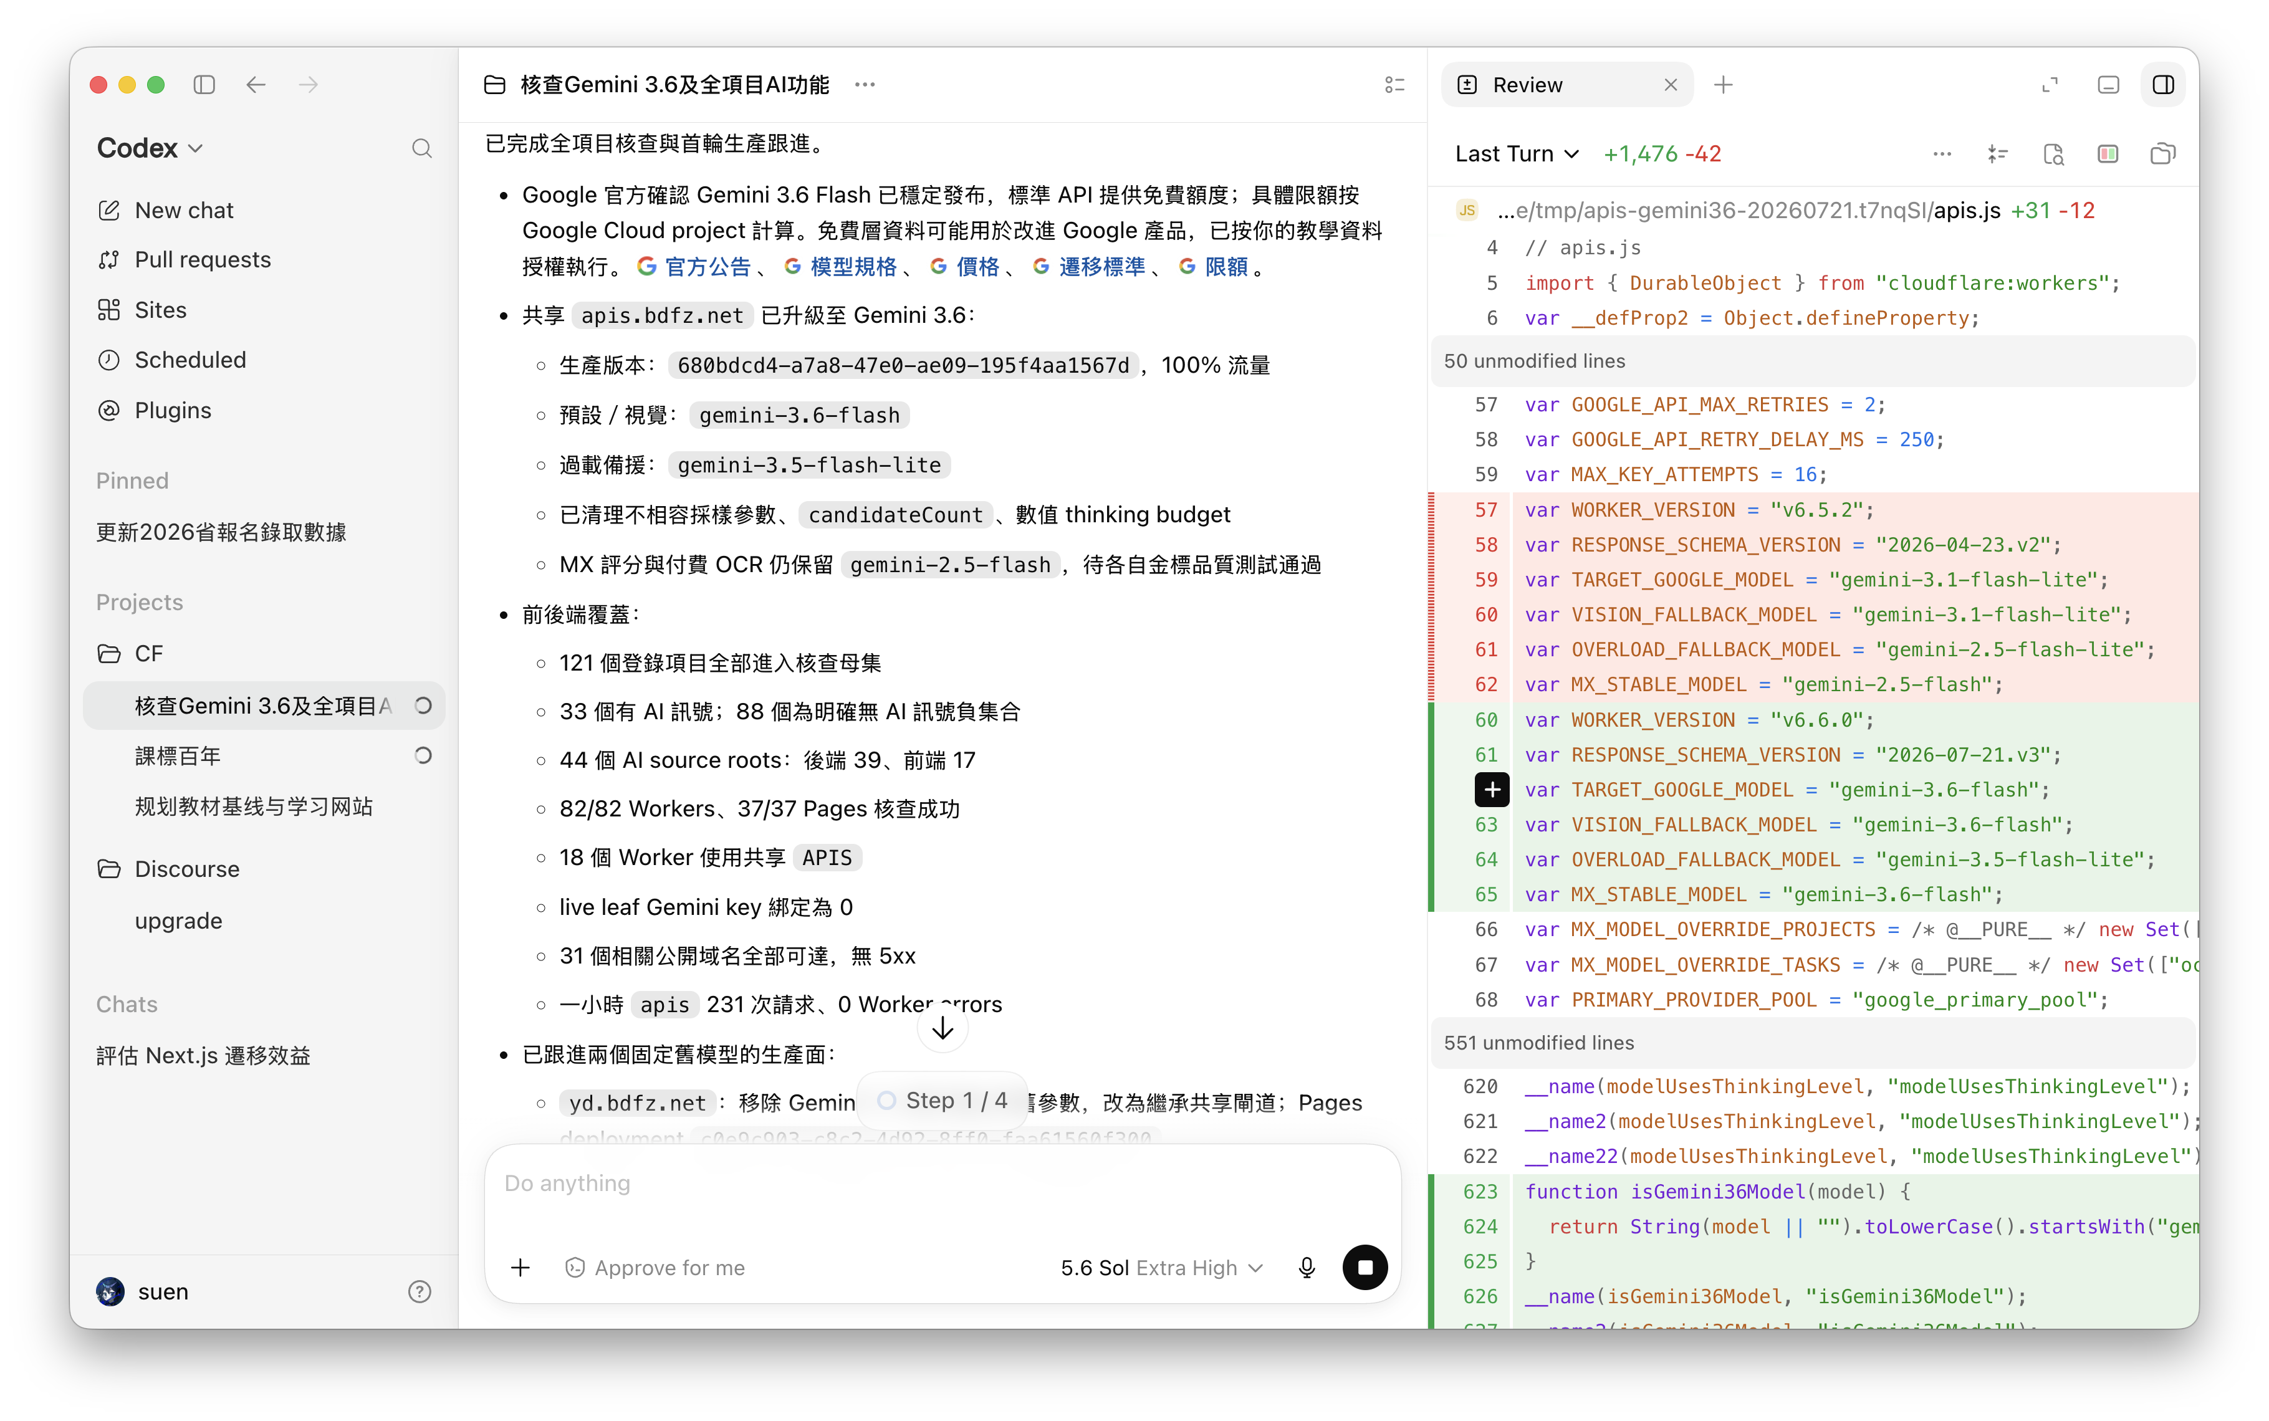Open pinned chat 更新2026省報名錄取數據
This screenshot has width=2269, height=1421.
pos(222,532)
